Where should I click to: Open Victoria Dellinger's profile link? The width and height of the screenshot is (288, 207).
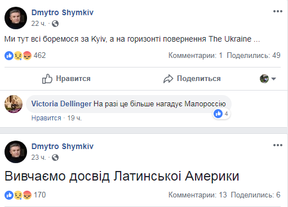point(61,103)
